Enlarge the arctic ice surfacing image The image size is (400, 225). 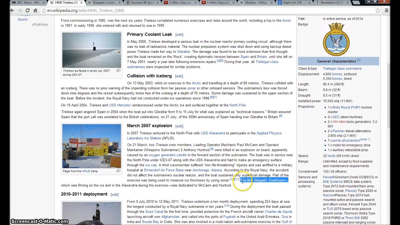point(118,71)
